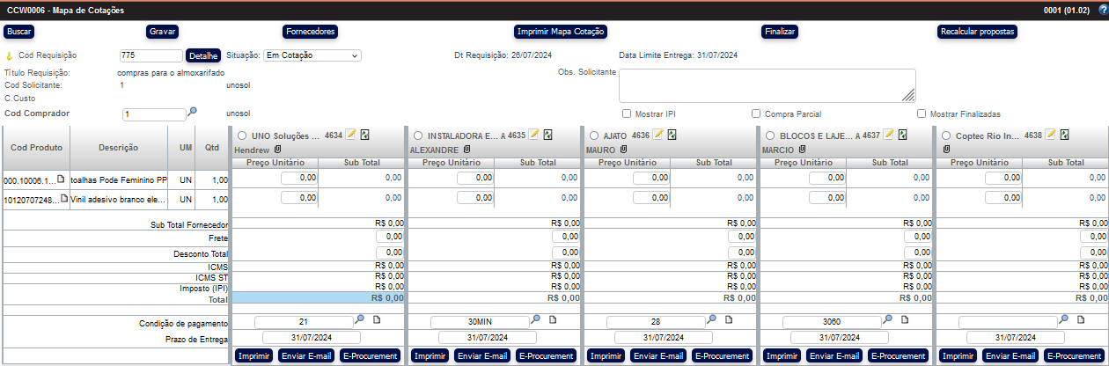
Task: Select the INSTALADORA supplier radio button
Action: pyautogui.click(x=418, y=135)
